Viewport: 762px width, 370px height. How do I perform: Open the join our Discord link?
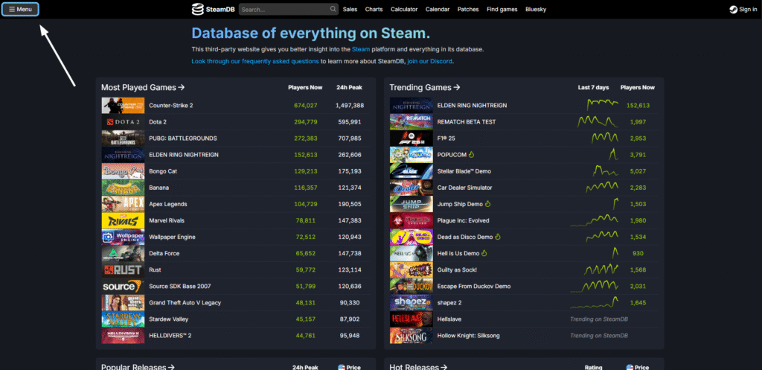coord(429,61)
